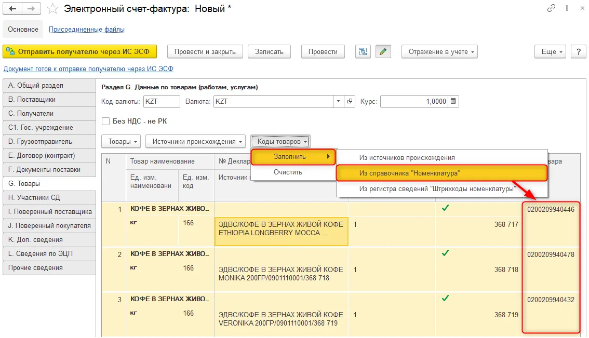Viewport: 589px width, 338px height.
Task: Open section 'L. Сведения по ЭЦП'
Action: [49, 254]
